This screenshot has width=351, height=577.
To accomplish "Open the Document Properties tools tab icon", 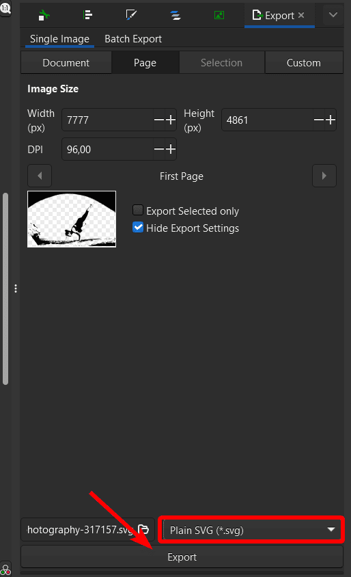I will [x=44, y=15].
